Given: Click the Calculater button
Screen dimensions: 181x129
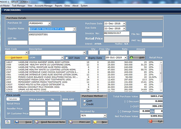Looking at the screenshot, I should [x=13, y=99].
